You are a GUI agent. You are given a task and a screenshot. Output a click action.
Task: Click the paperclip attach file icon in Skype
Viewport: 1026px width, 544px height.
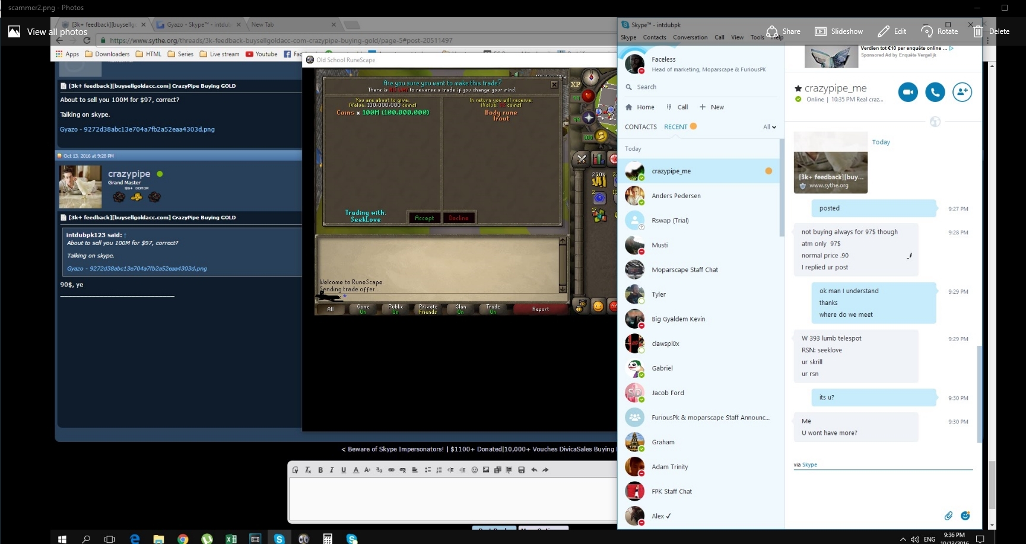click(948, 516)
